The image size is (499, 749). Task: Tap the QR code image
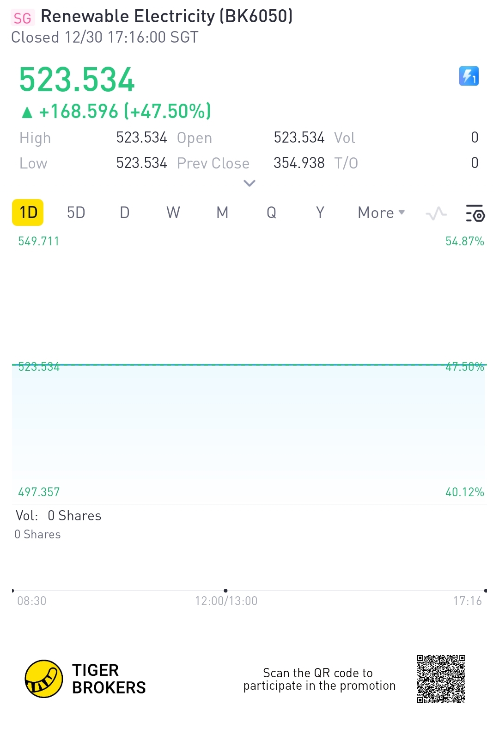[441, 679]
